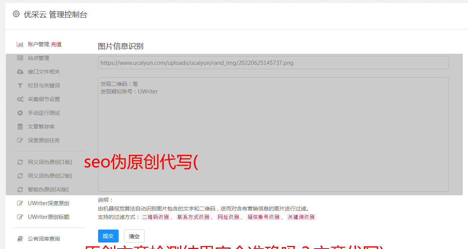Open 站点管理 menu item

39,58
